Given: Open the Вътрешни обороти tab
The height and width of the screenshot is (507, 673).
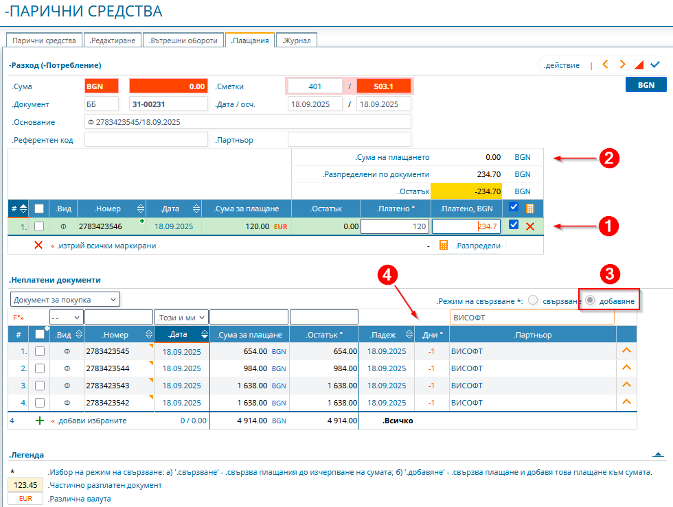Looking at the screenshot, I should click(x=183, y=40).
